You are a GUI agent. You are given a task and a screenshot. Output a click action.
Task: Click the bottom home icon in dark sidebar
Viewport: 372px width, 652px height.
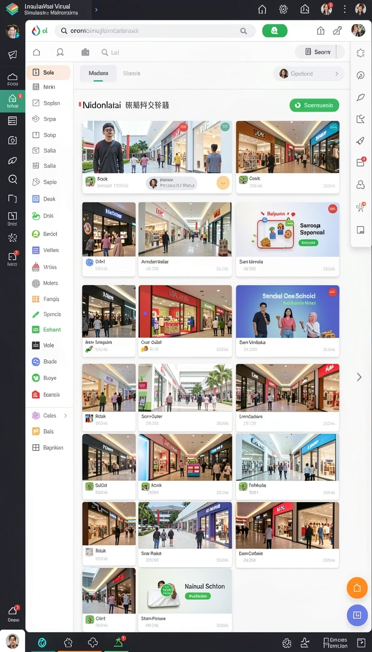(13, 614)
